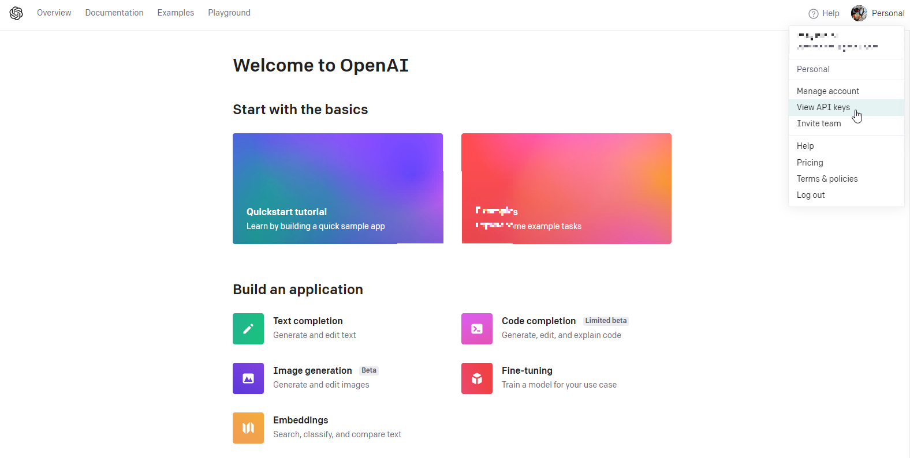Click the pink Code completion terminal icon
910x458 pixels.
pos(477,329)
